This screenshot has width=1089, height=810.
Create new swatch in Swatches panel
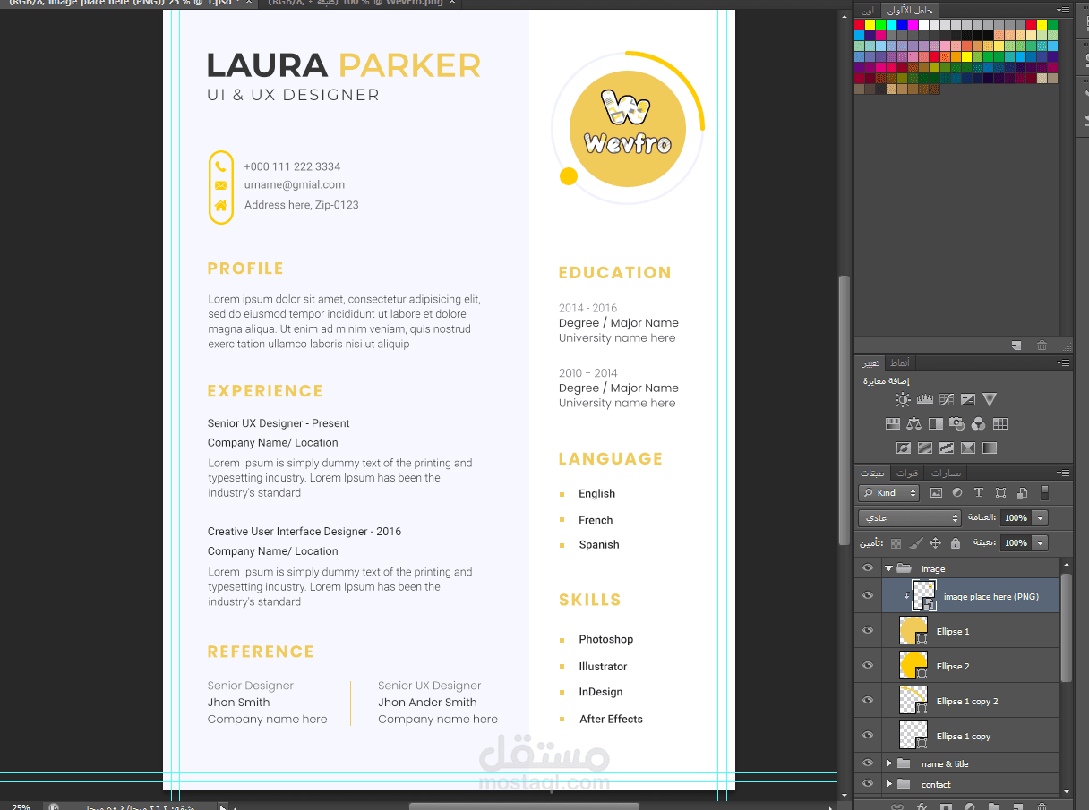tap(1016, 345)
